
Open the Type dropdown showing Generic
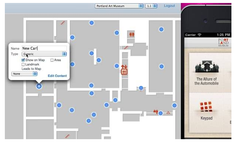pyautogui.click(x=44, y=54)
